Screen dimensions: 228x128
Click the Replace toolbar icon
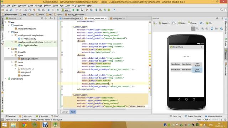(x=43, y=10)
